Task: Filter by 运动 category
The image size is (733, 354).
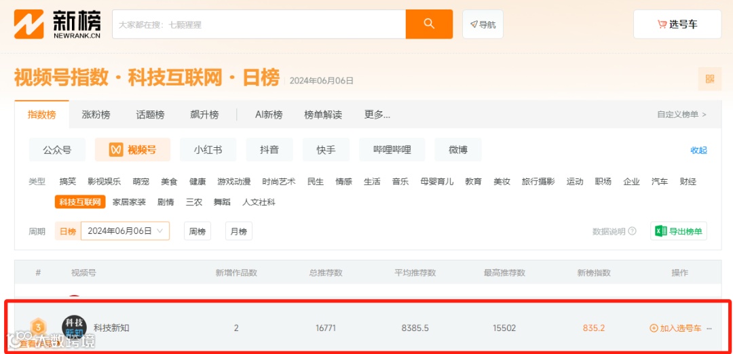Action: coord(575,182)
